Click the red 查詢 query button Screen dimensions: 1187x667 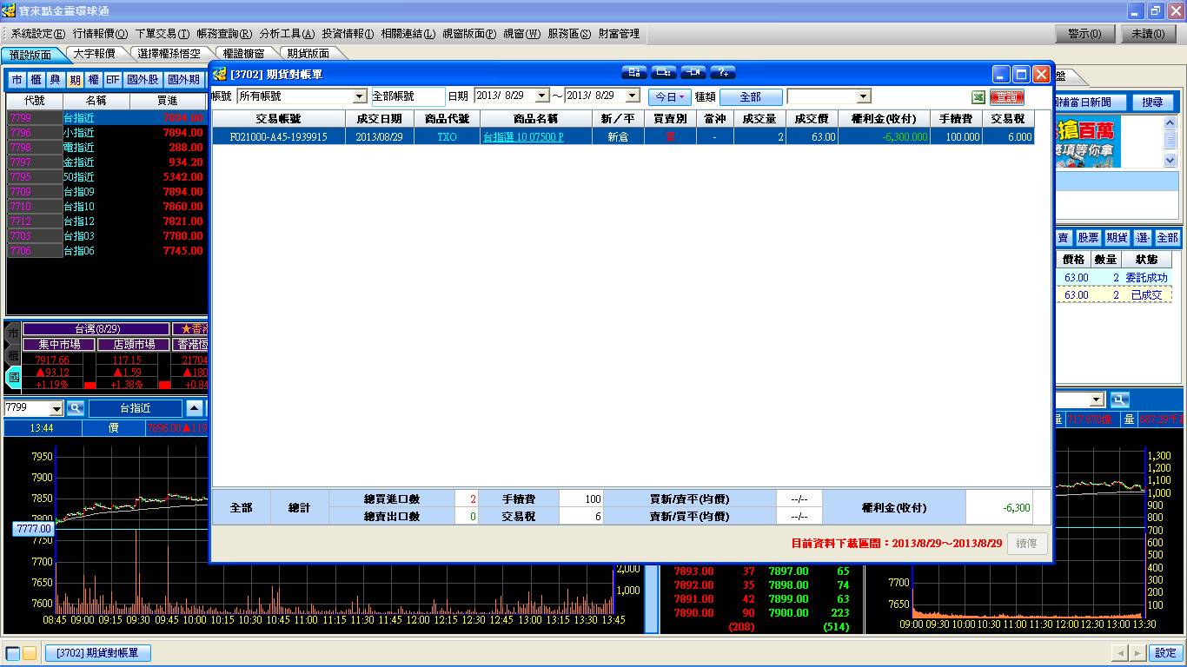[x=1007, y=97]
